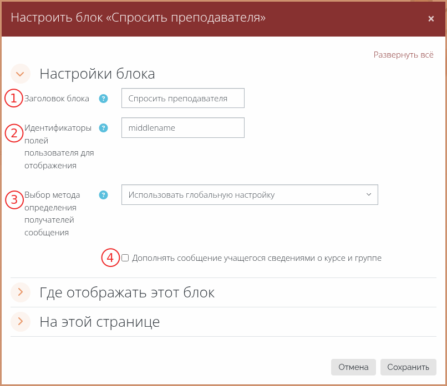Collapse the Настройки блока section arrow

click(x=21, y=74)
